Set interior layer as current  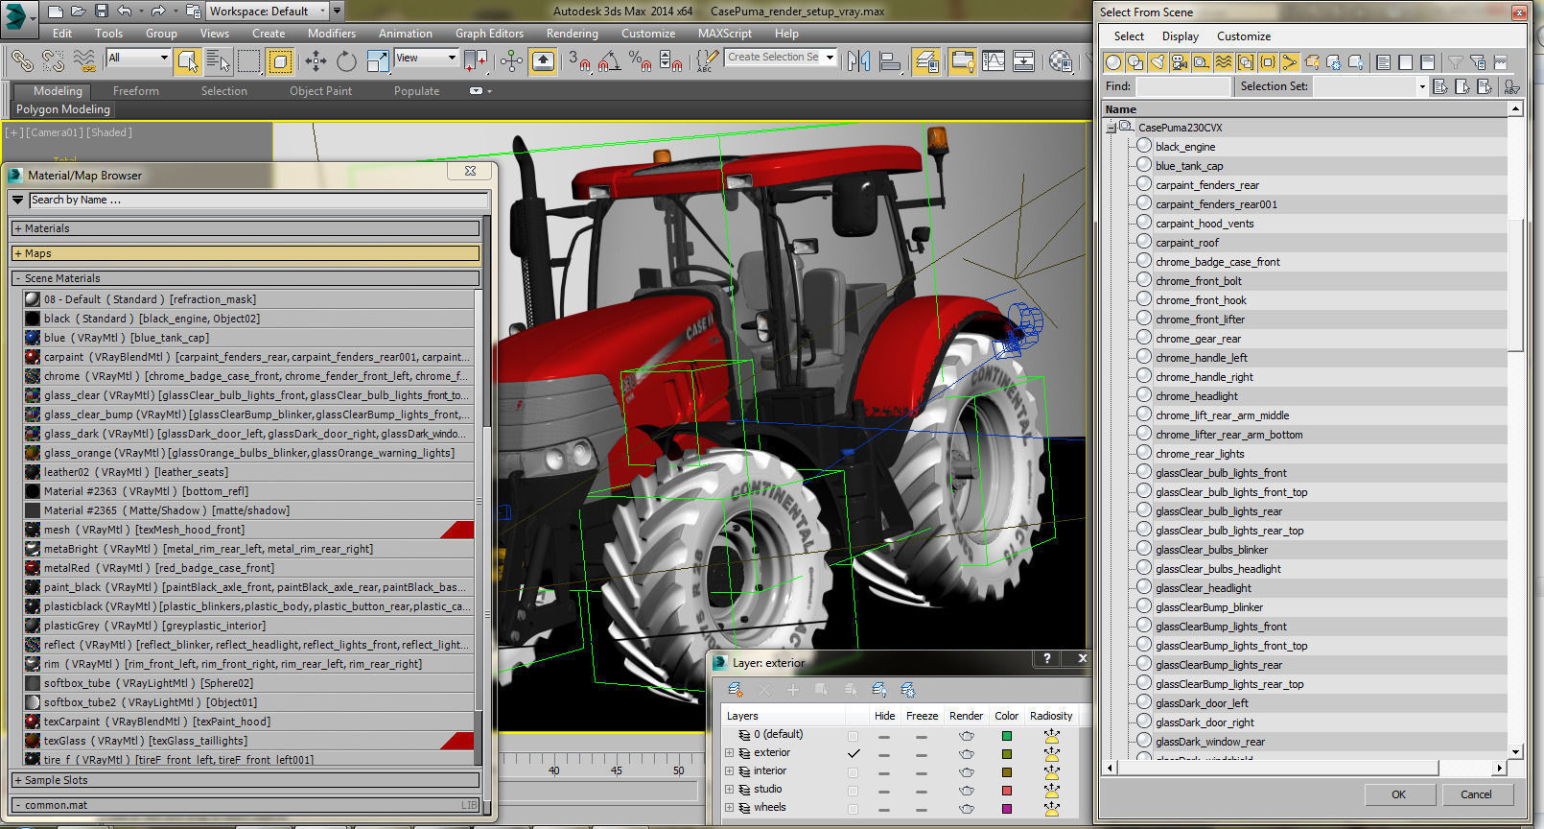click(854, 771)
